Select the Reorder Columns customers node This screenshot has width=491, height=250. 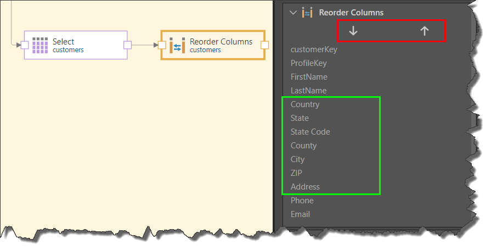pyautogui.click(x=213, y=45)
